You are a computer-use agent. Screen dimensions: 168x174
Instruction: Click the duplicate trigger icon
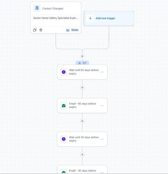click(x=35, y=30)
